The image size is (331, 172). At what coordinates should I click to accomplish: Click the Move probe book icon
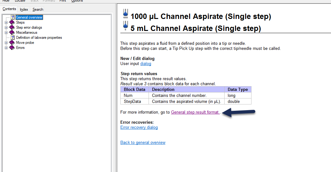click(12, 43)
